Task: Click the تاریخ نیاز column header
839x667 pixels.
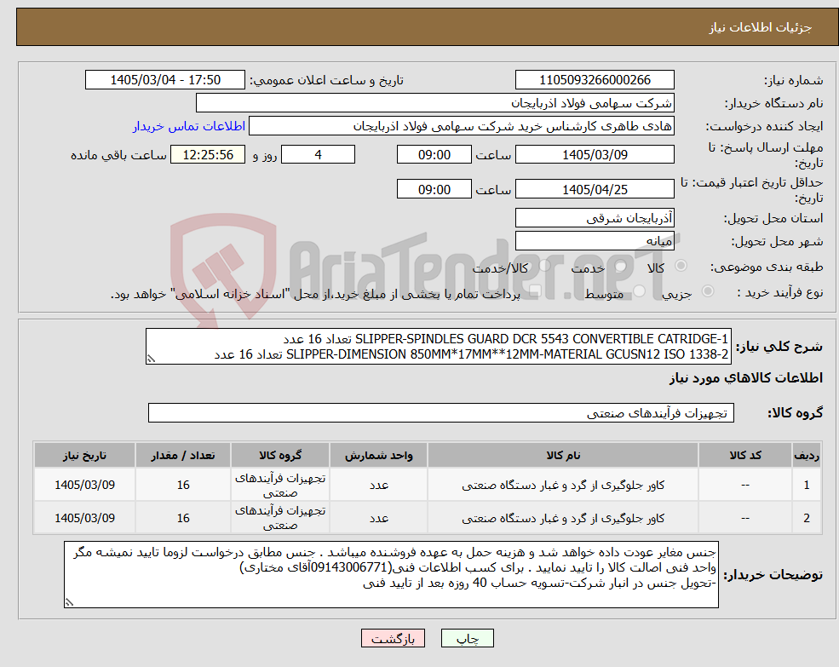Action: tap(84, 456)
